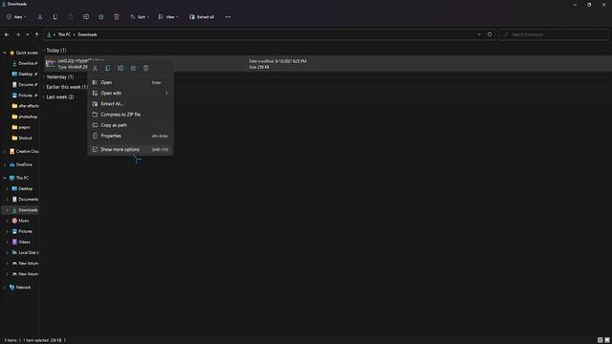This screenshot has width=612, height=344.
Task: Click the toolbar Rename icon
Action: (x=86, y=17)
